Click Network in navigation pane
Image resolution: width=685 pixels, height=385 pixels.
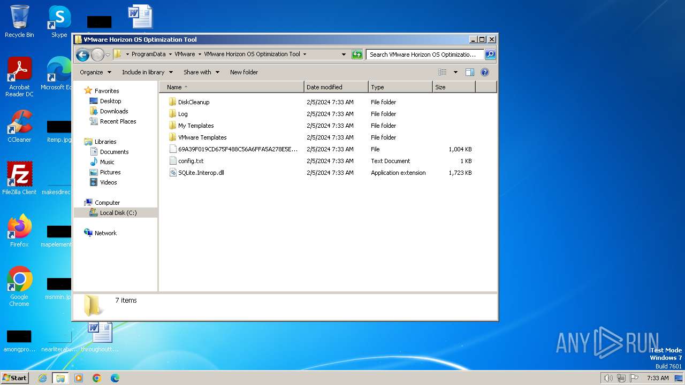[105, 233]
